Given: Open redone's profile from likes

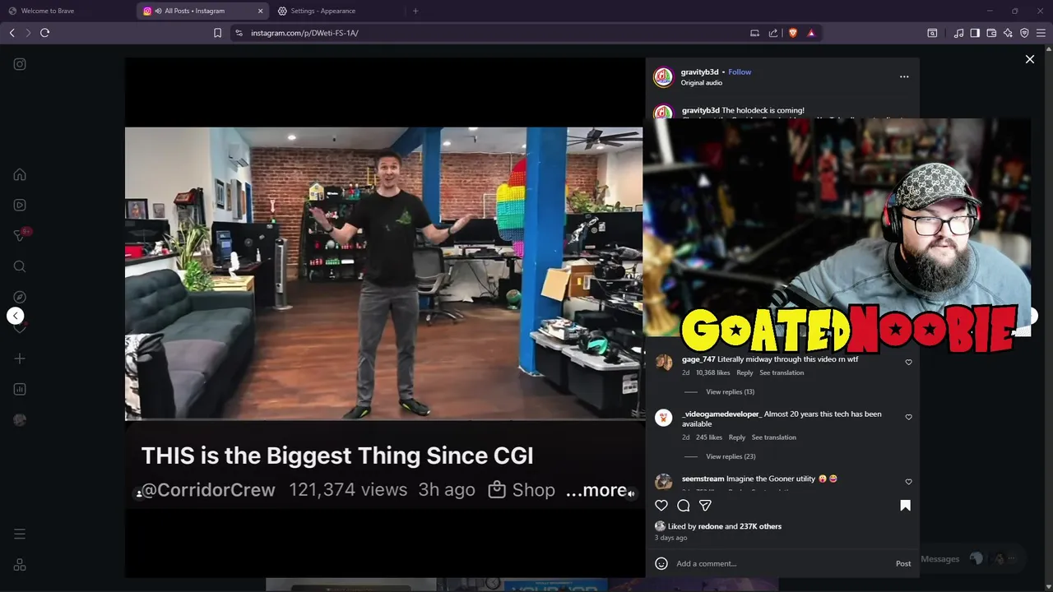Looking at the screenshot, I should click(x=711, y=526).
